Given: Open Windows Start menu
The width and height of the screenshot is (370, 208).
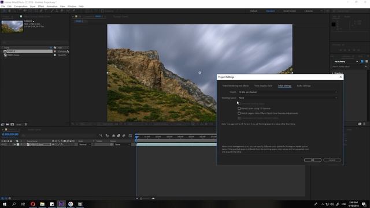Looking at the screenshot, I should pos(4,204).
